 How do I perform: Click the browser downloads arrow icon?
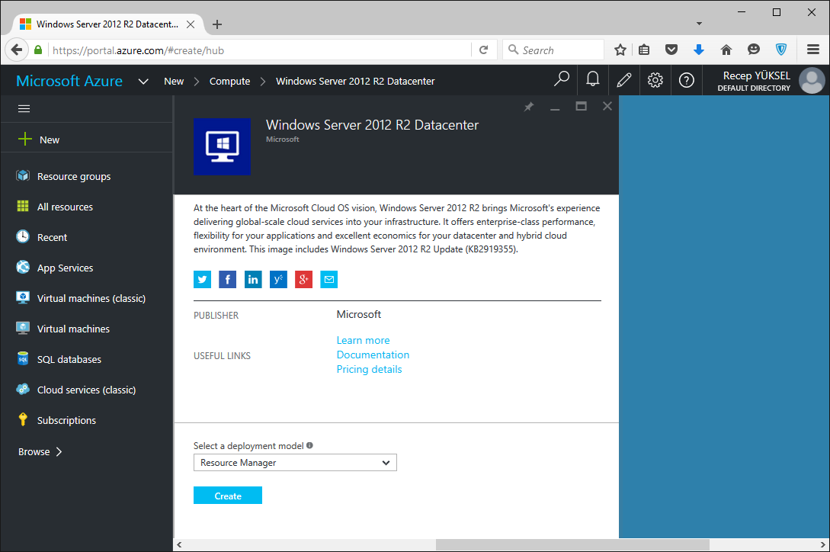point(699,50)
